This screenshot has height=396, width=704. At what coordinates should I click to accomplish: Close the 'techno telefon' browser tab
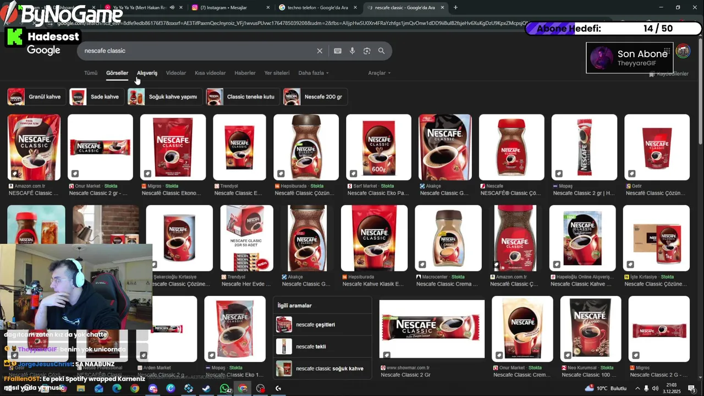[355, 8]
